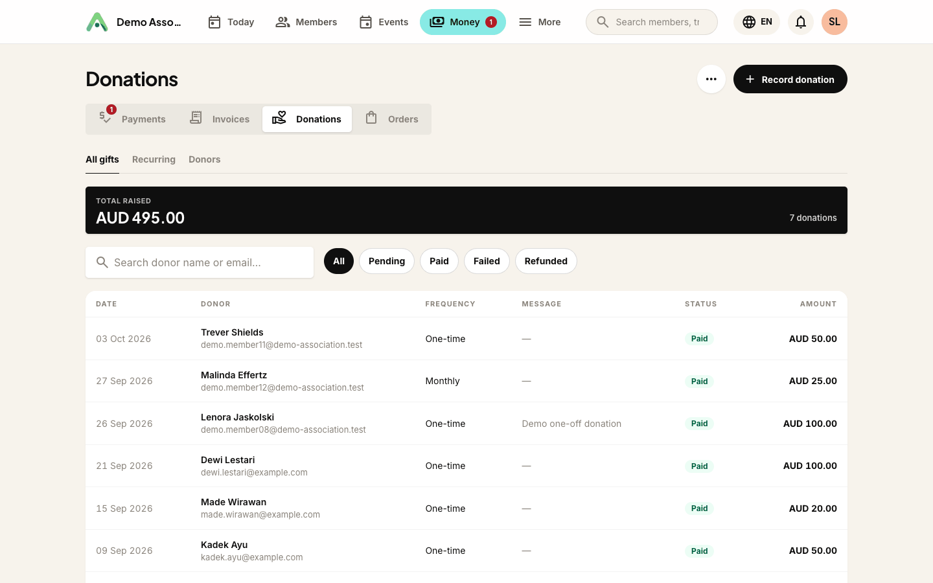Click the Orders shopping bag icon
The height and width of the screenshot is (583, 933).
tap(371, 118)
